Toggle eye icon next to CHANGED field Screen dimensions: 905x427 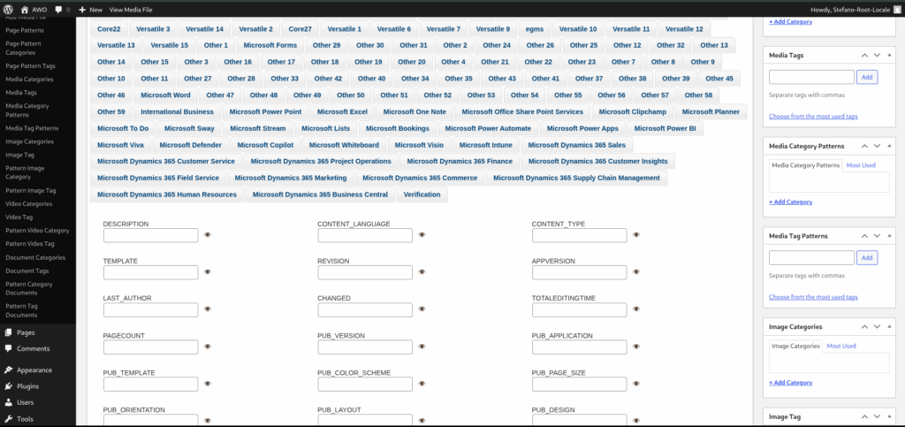tap(422, 309)
